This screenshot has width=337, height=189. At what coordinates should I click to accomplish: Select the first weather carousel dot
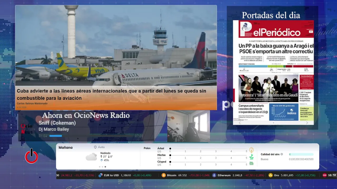[100, 167]
